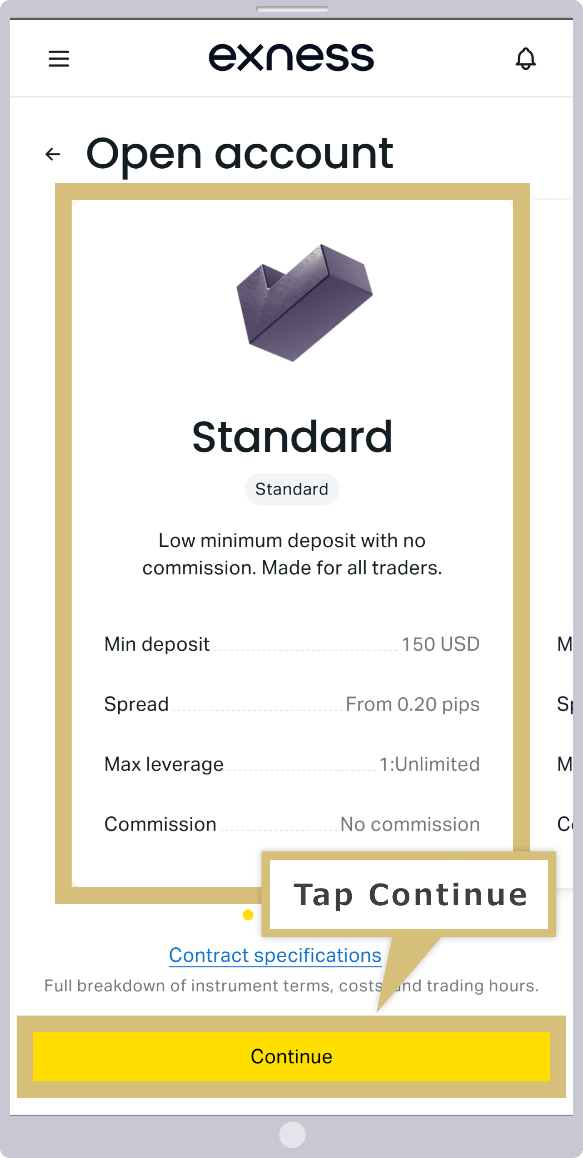
Task: Tap the Min deposit row
Action: click(x=292, y=644)
